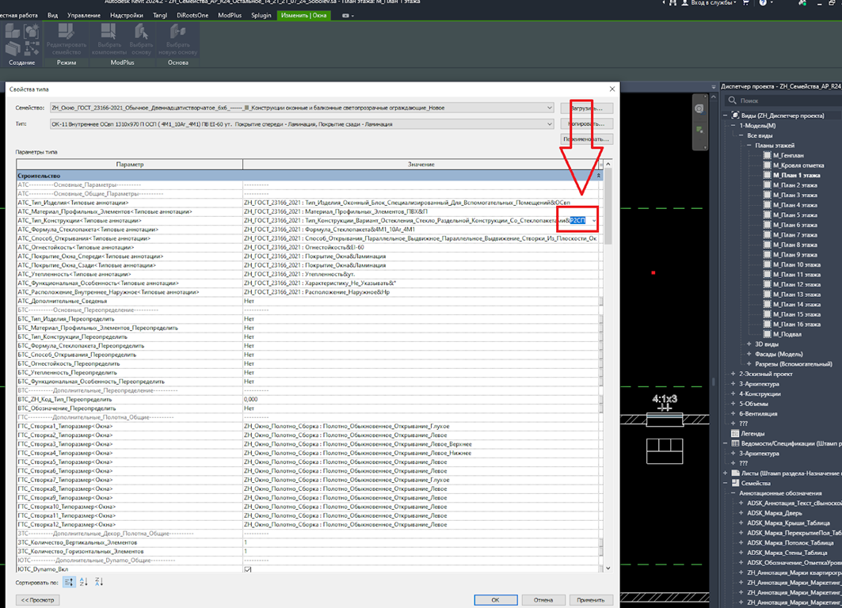Click the Редактировать семейство ribbon icon

tap(66, 32)
